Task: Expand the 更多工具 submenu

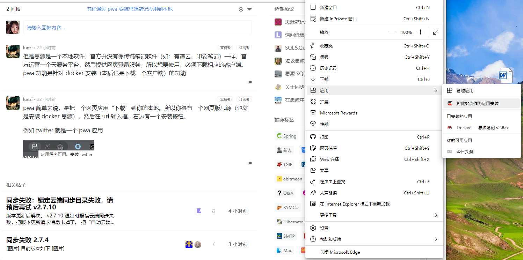Action: pos(374,215)
